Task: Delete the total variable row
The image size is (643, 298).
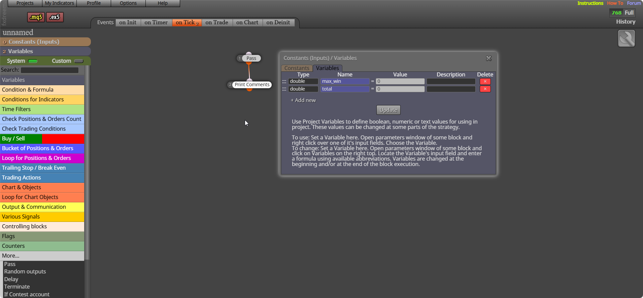Action: (x=485, y=89)
